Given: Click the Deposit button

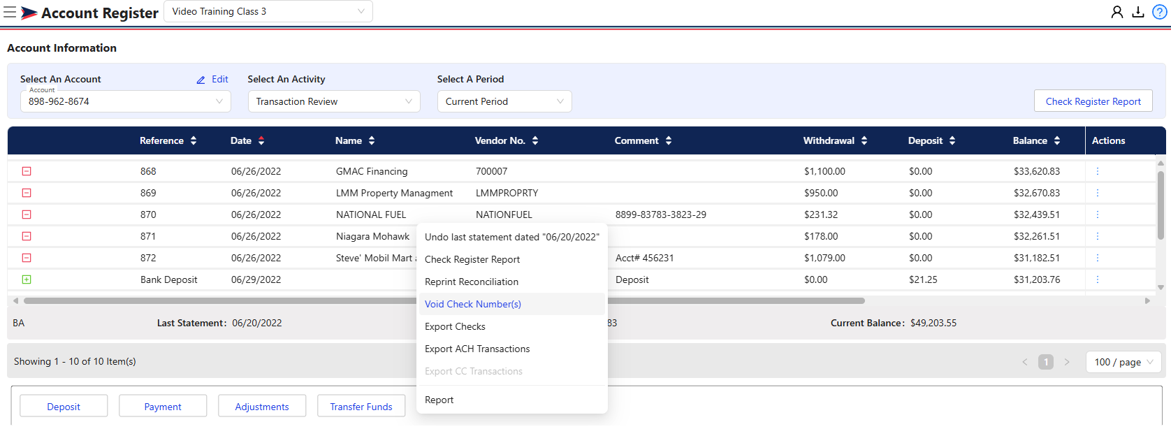Looking at the screenshot, I should (x=64, y=406).
